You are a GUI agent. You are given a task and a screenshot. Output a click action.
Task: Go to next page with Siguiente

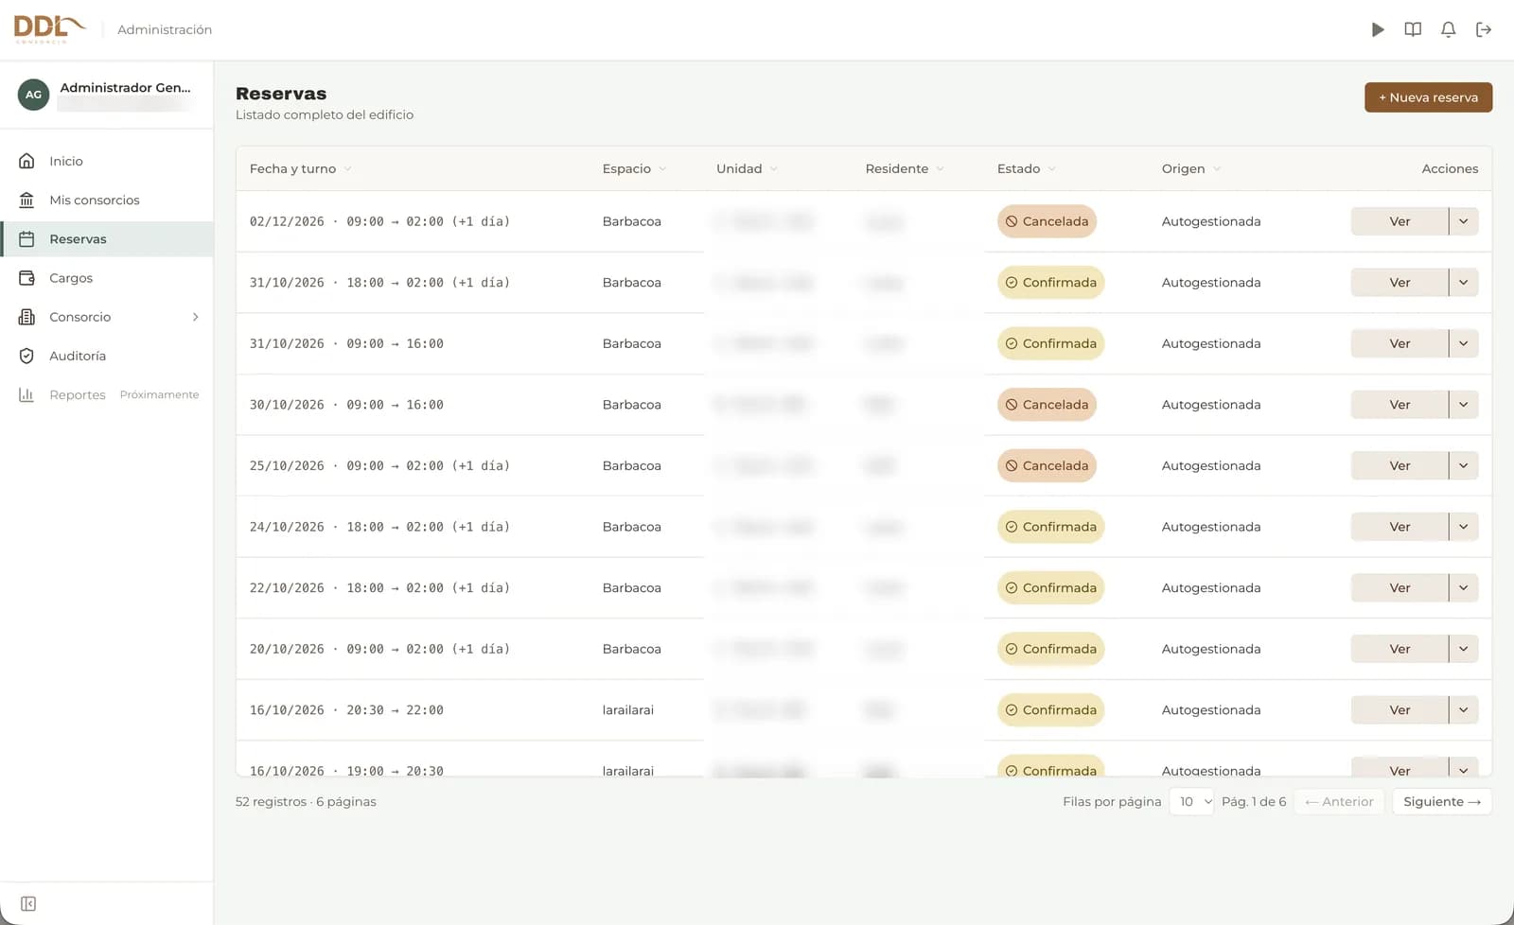[x=1442, y=802]
